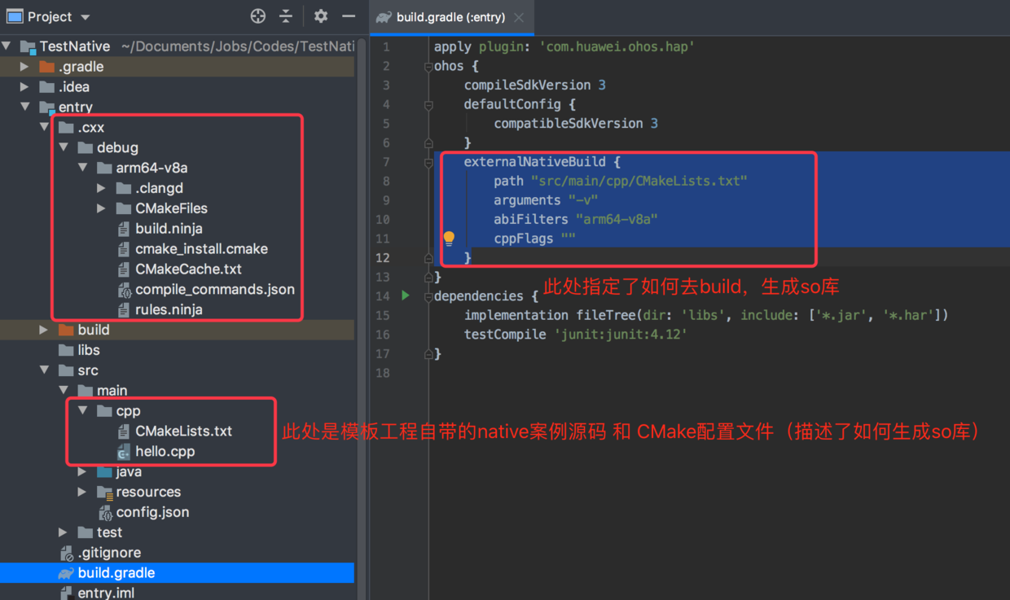Click 'src/main/cpp/CMakeLists.txt' path string

pos(639,181)
